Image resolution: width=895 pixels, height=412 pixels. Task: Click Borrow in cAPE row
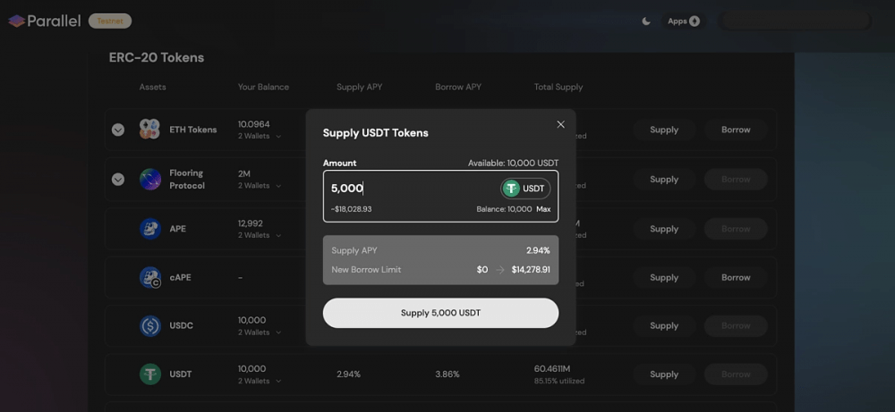pyautogui.click(x=736, y=278)
